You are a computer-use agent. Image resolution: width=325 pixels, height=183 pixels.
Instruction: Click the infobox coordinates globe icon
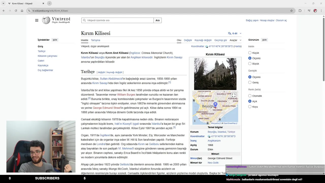[x=209, y=136]
